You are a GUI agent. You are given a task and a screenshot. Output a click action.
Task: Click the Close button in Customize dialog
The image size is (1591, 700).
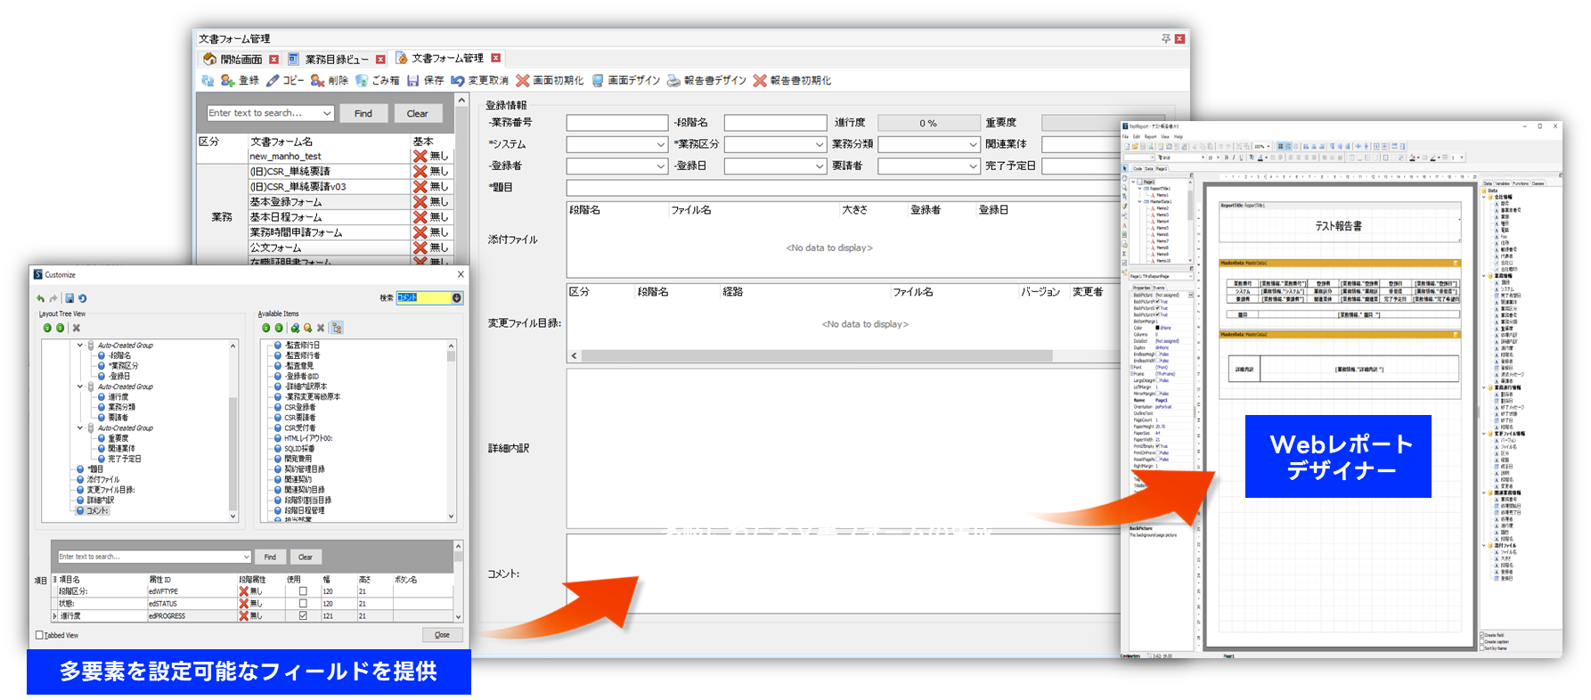442,635
